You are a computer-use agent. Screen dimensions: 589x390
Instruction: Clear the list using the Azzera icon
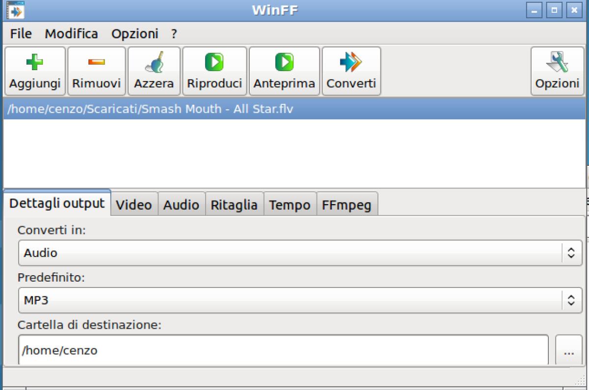click(154, 70)
